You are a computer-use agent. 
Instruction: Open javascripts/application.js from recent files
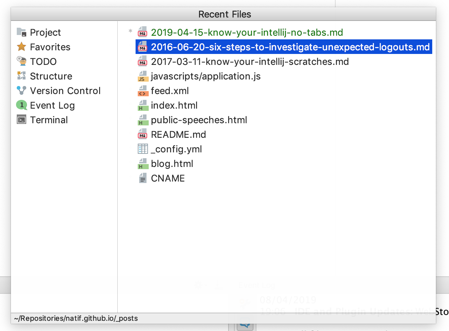point(206,76)
